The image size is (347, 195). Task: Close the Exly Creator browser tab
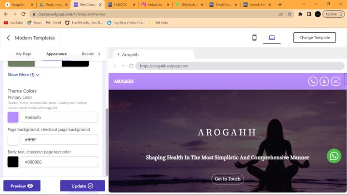100,4
